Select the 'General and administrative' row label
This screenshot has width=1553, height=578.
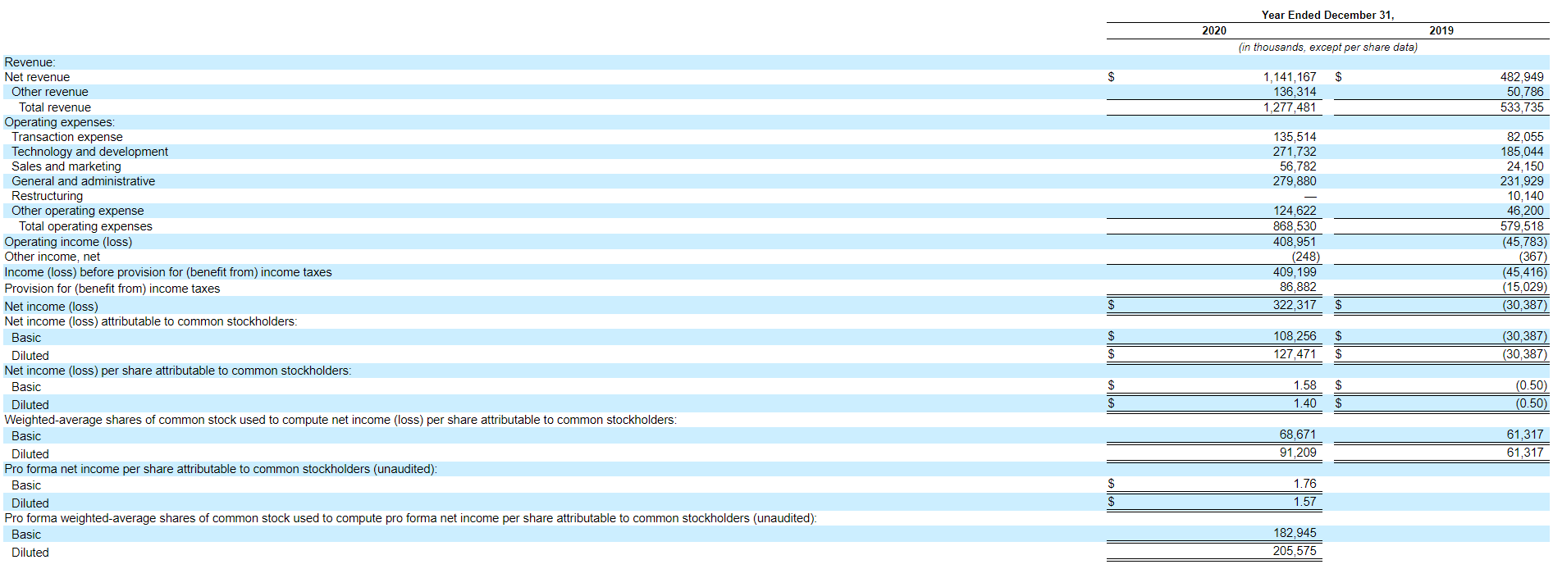click(x=83, y=181)
